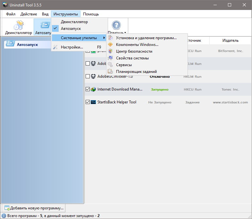This screenshot has width=252, height=219.
Task: Click the Планировщик заданий clock icon
Action: (x=110, y=71)
